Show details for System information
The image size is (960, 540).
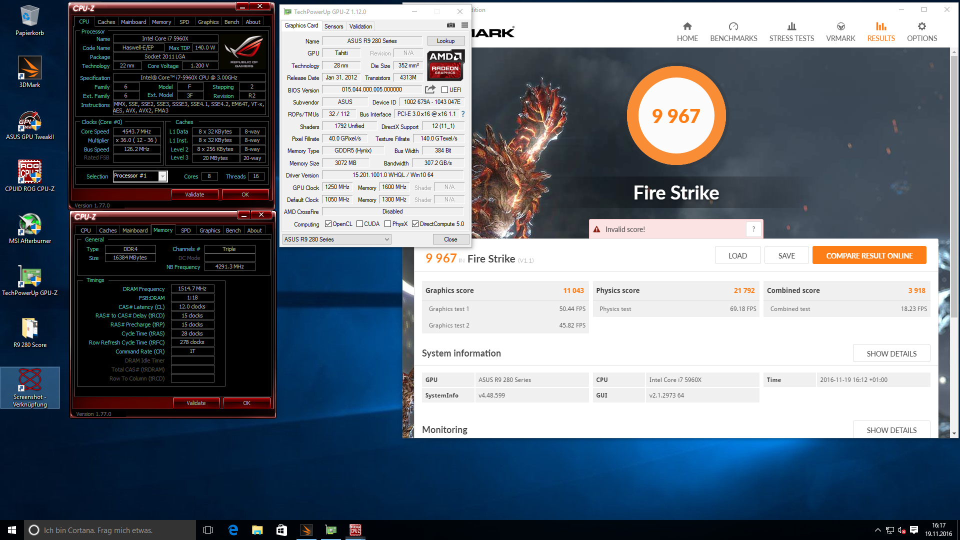point(891,353)
